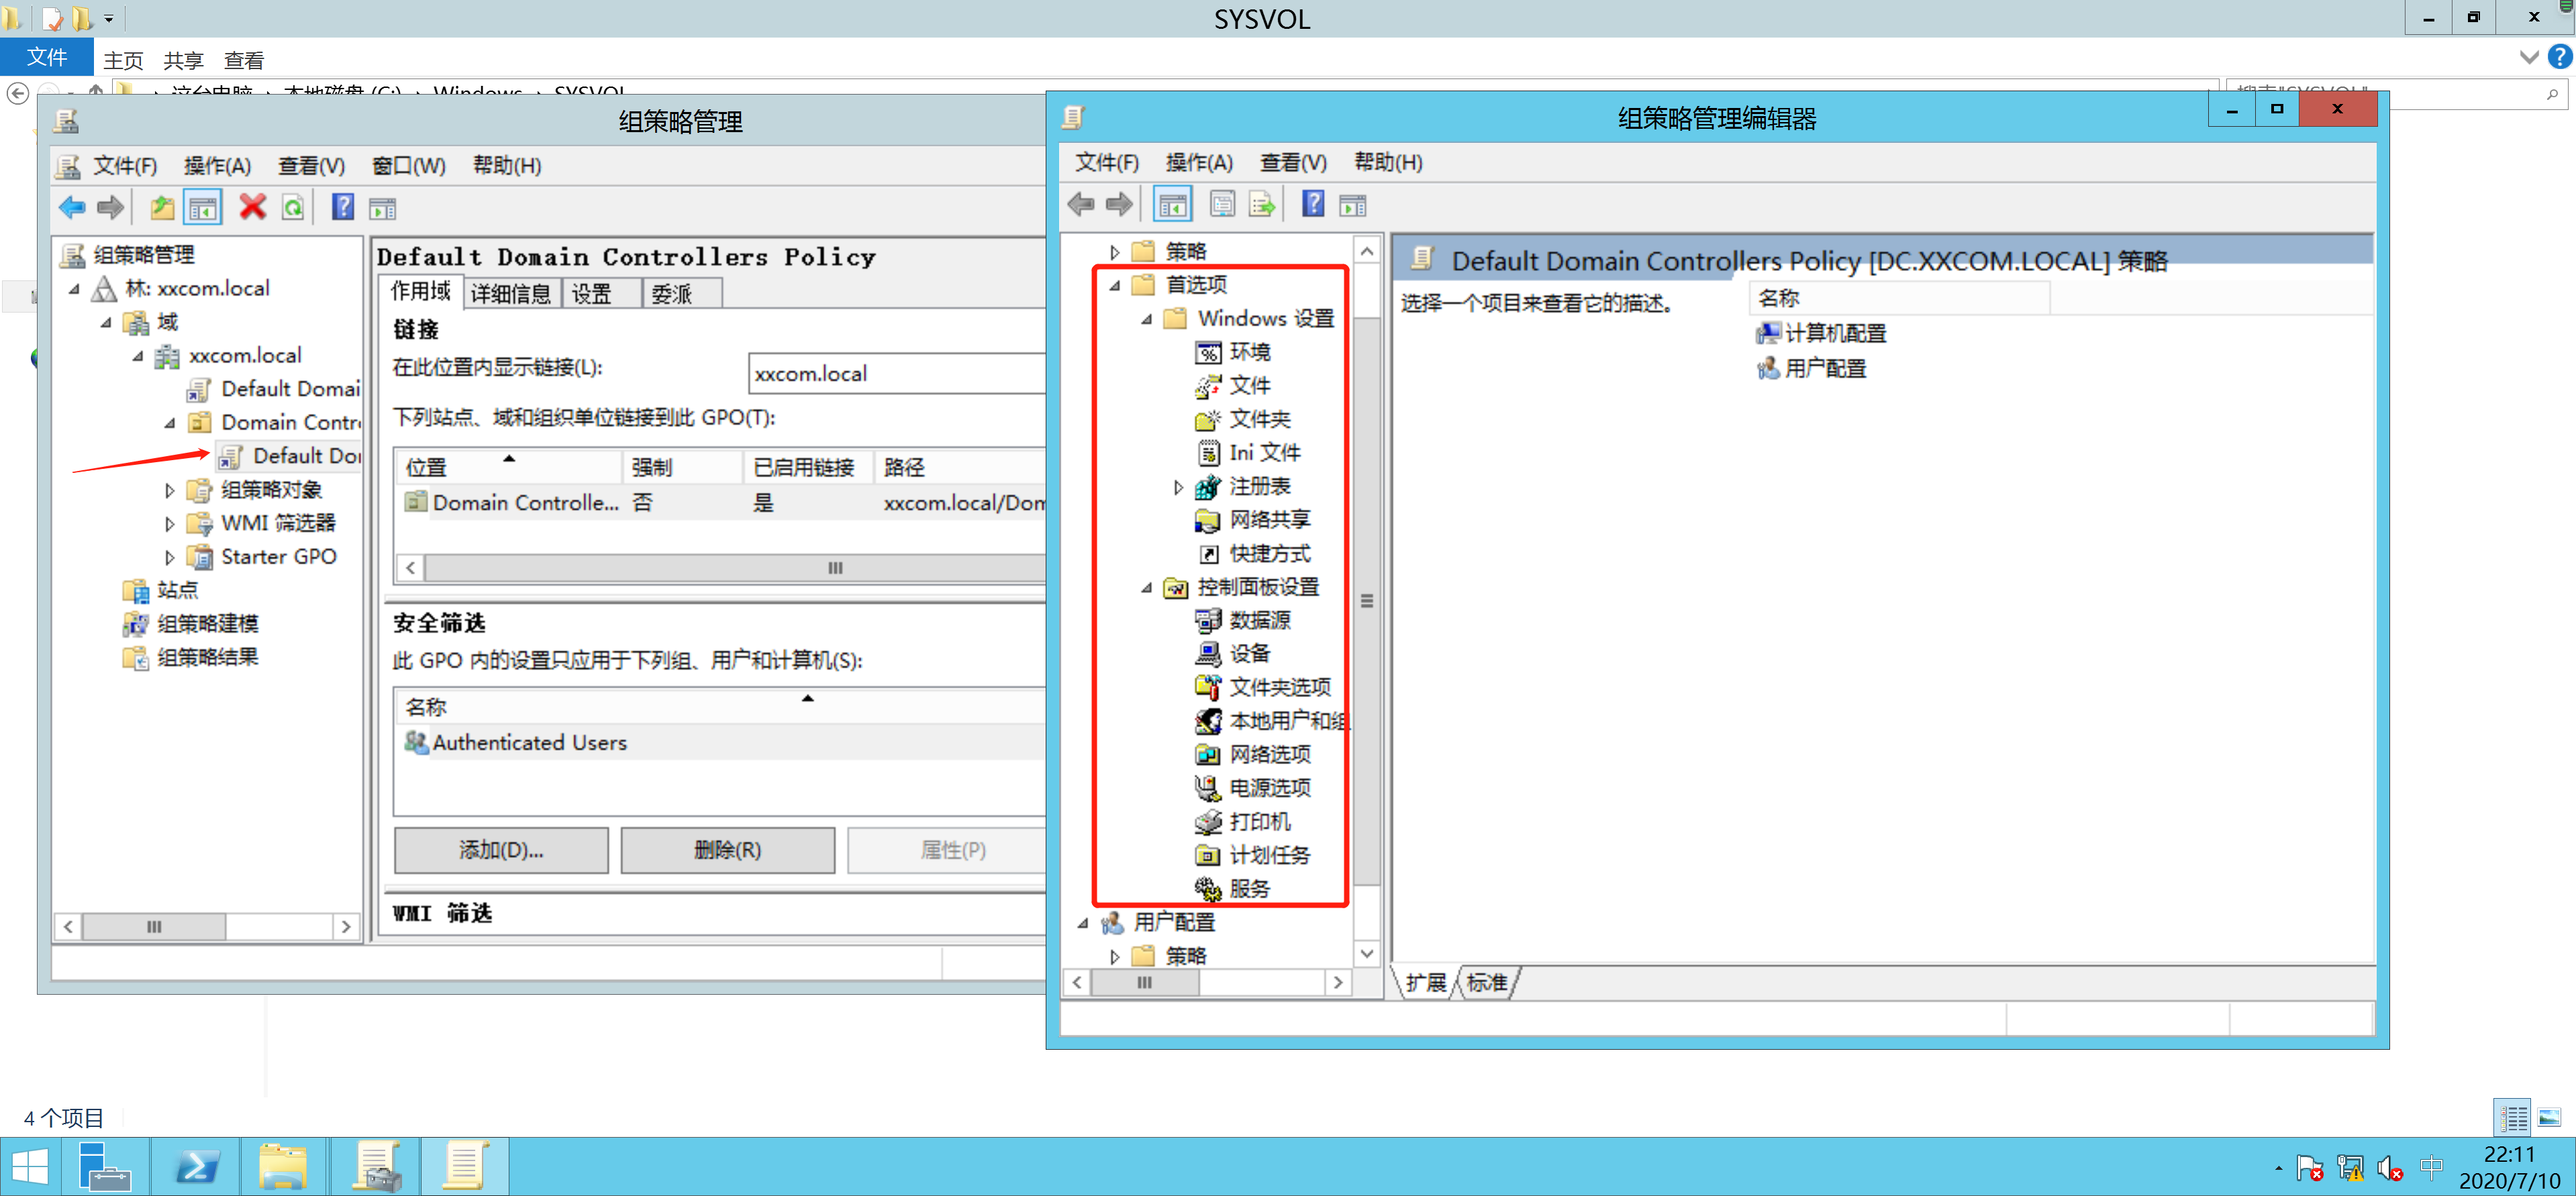
Task: Select 站点 in the console tree
Action: 177,590
